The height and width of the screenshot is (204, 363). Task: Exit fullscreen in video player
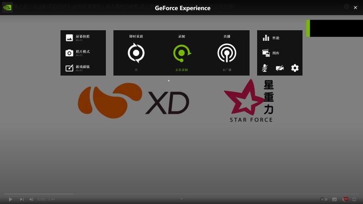tap(354, 199)
